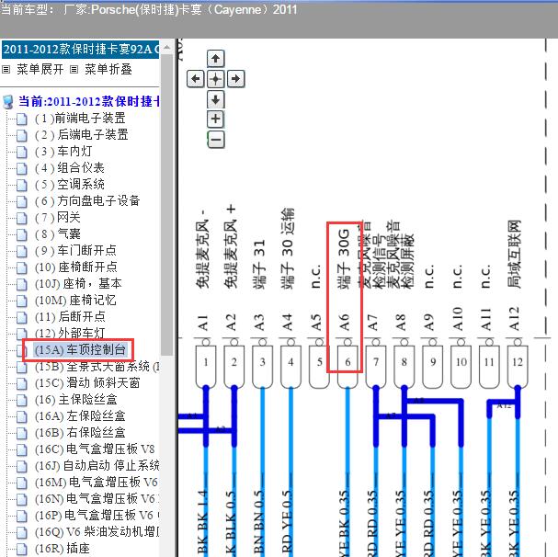Click page icon beside (1)前端电子装置
The width and height of the screenshot is (558, 557).
pos(22,119)
